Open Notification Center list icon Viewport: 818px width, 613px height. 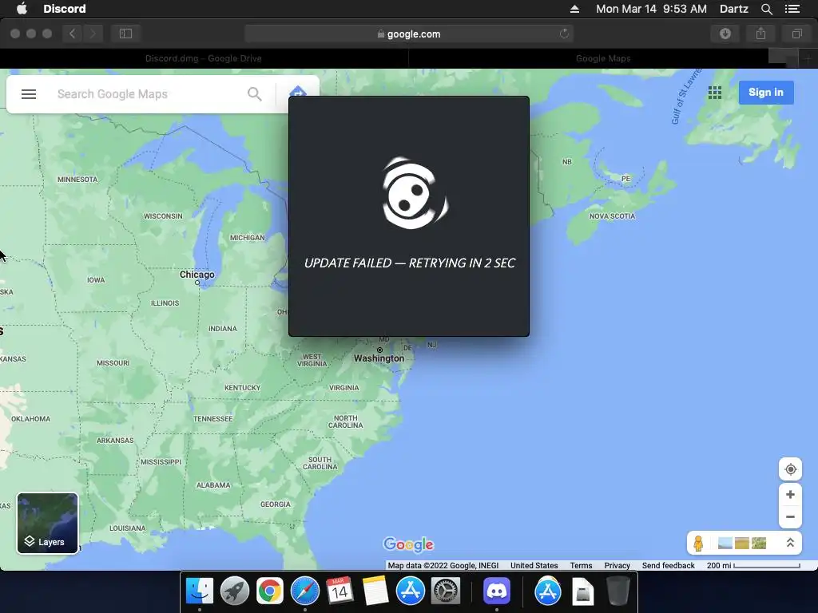click(x=792, y=9)
